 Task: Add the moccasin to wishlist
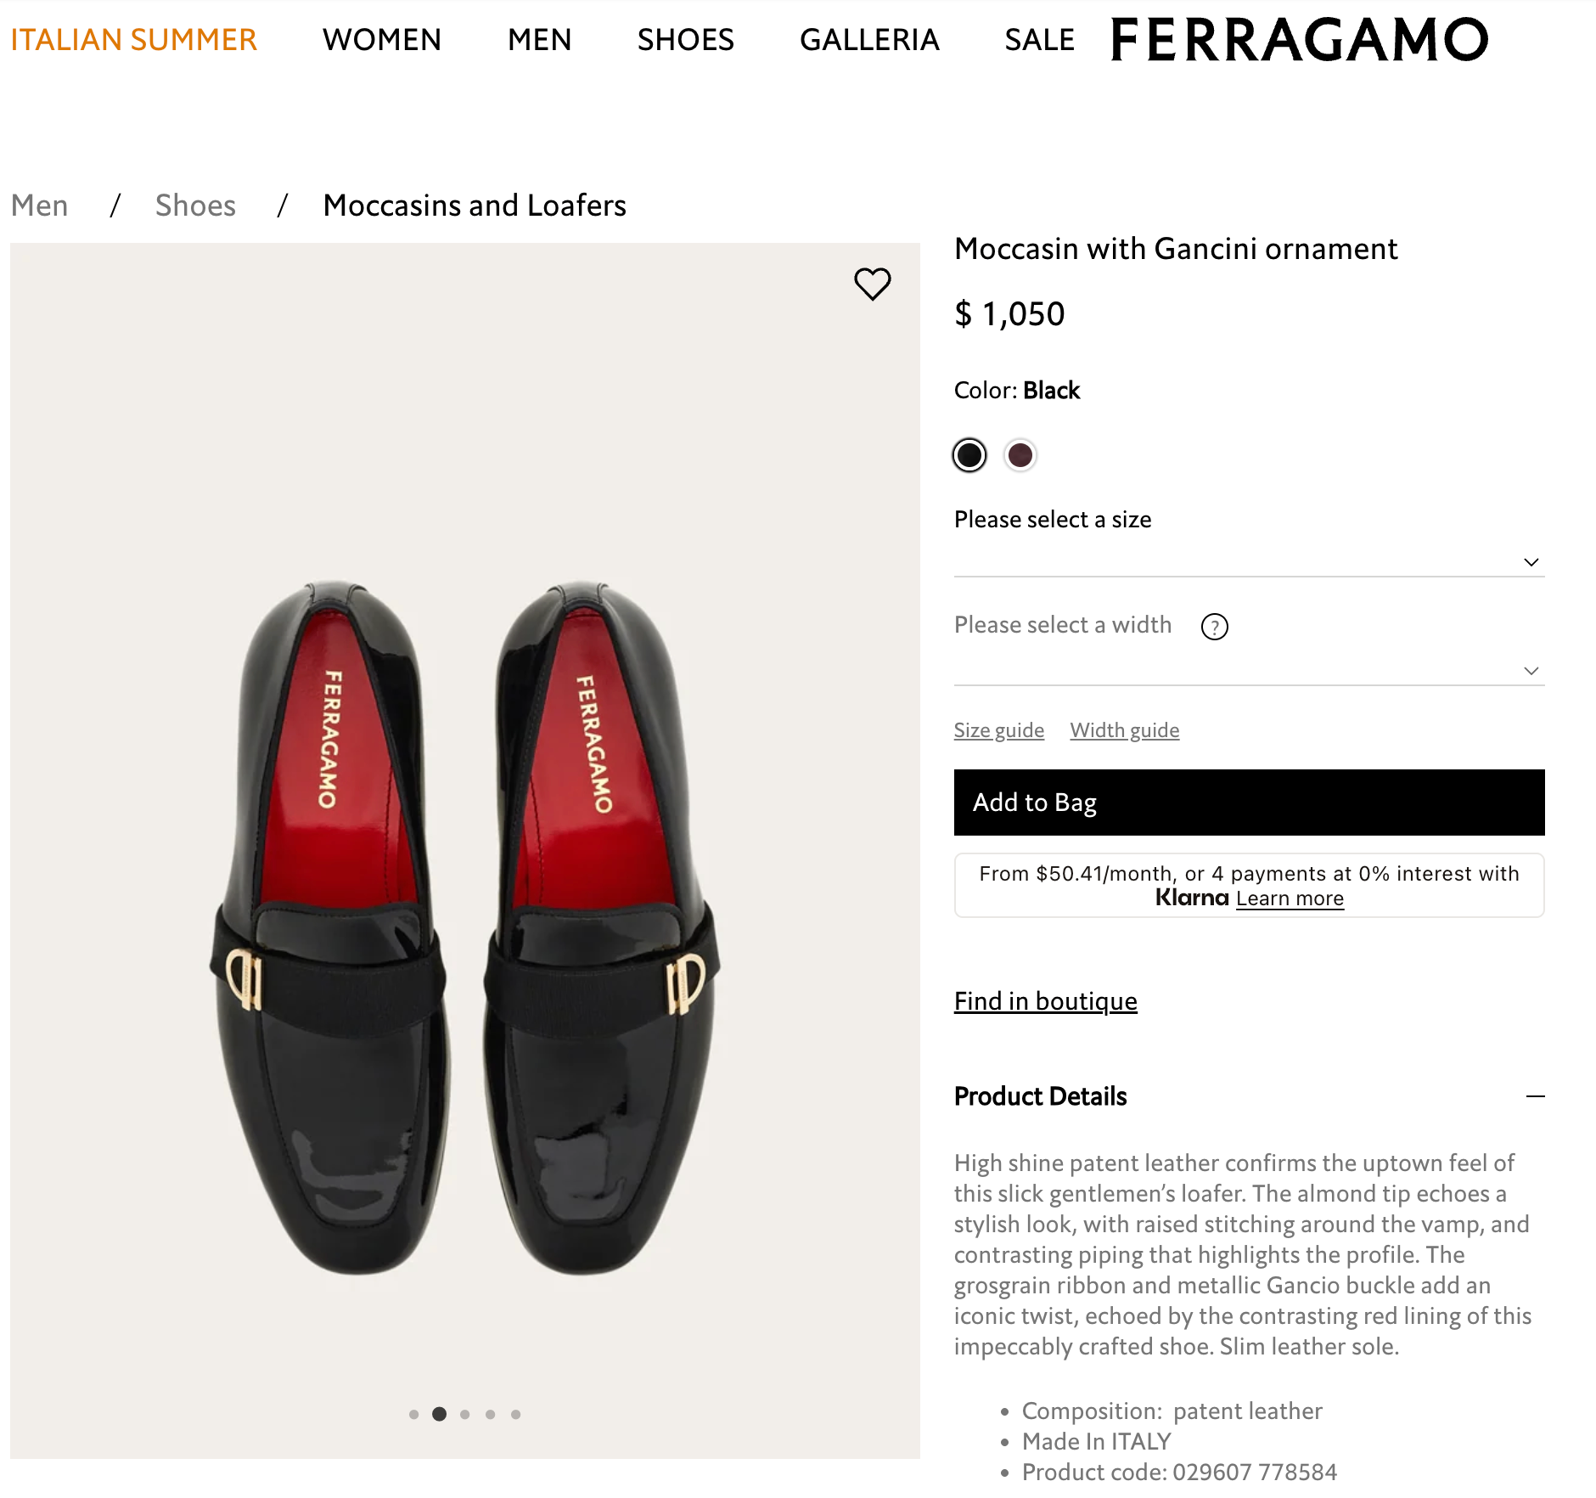(872, 286)
